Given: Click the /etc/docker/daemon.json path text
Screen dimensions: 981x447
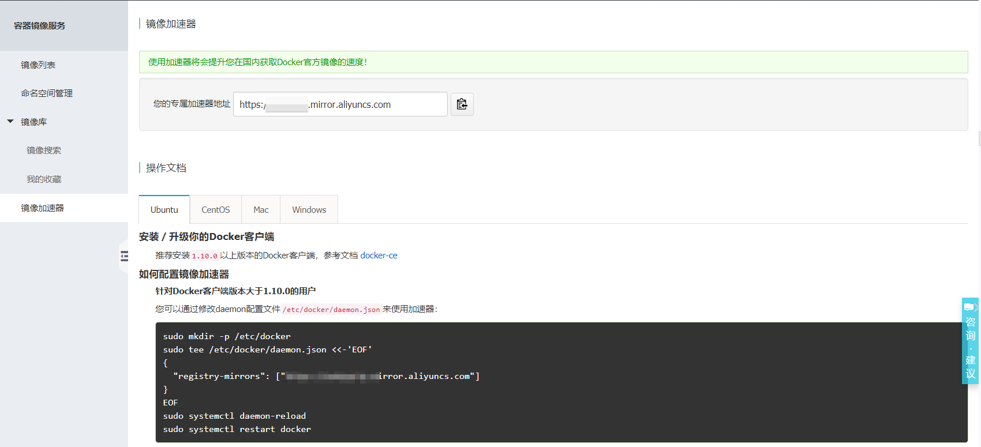Looking at the screenshot, I should [x=331, y=309].
